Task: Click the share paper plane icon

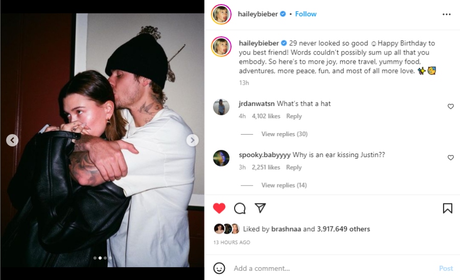Action: [x=260, y=208]
